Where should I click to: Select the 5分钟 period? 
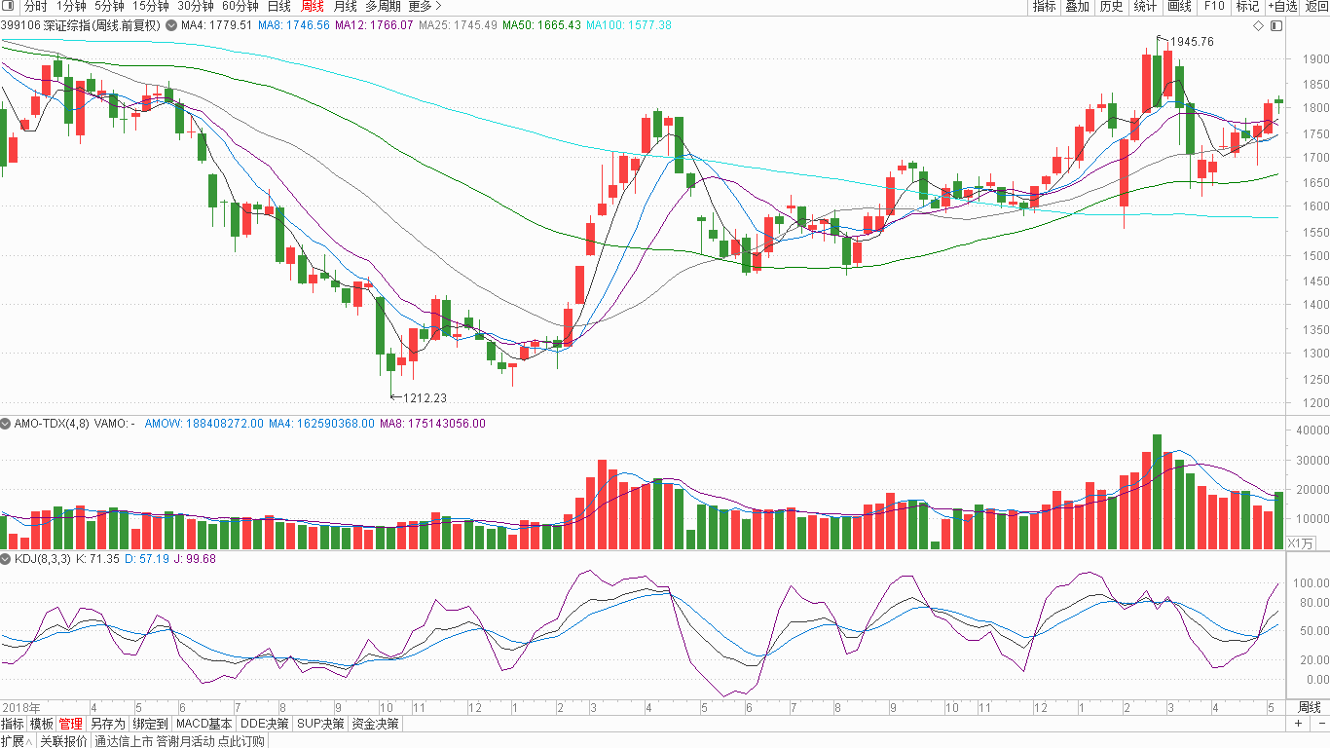[x=109, y=6]
